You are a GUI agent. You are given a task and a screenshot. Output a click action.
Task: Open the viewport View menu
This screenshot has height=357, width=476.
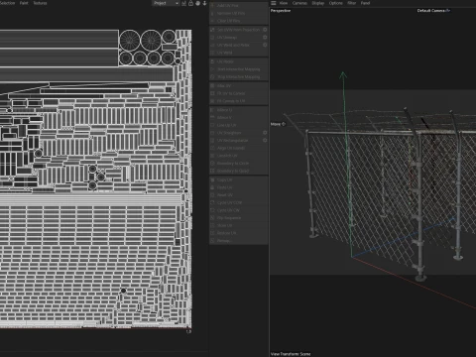click(284, 3)
